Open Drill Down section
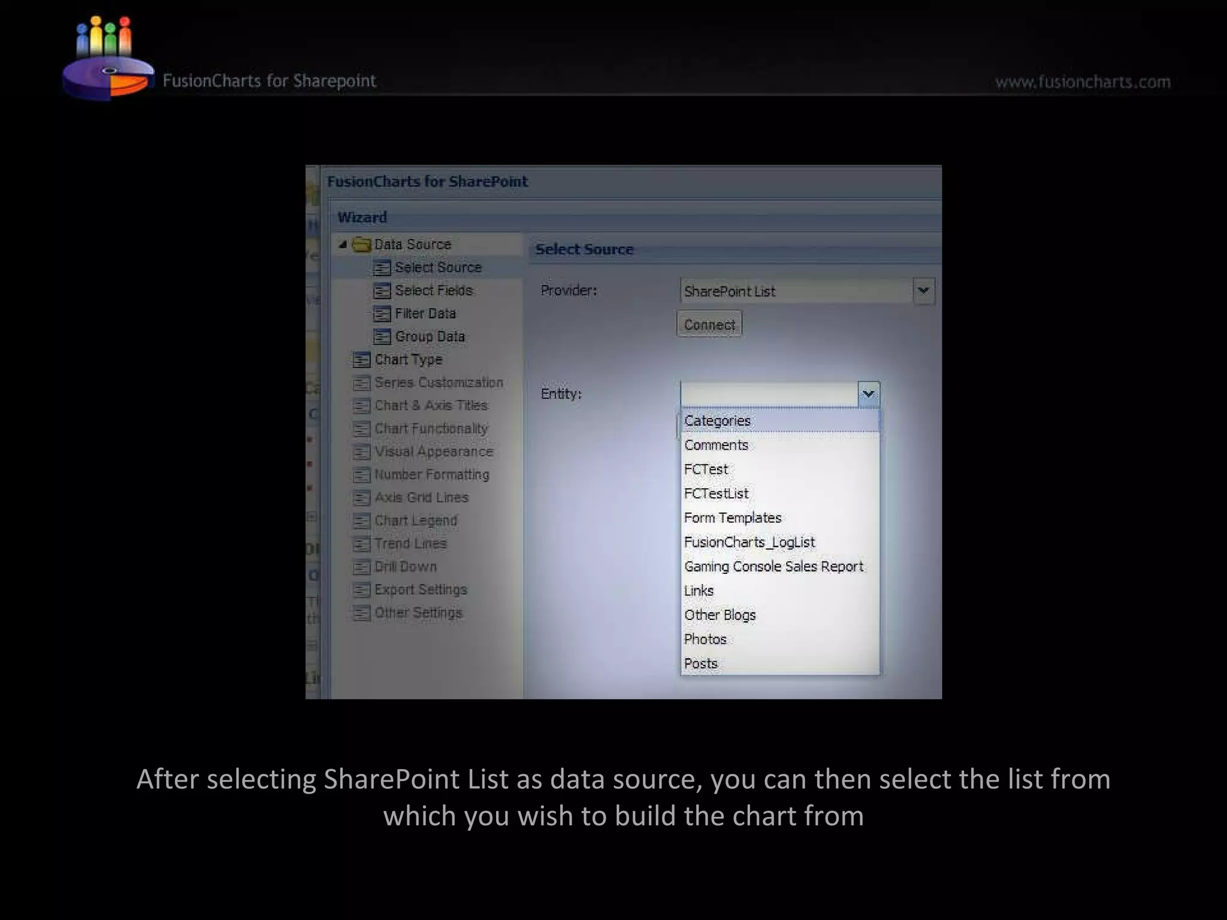Screen dimensions: 1227x920 (405, 566)
